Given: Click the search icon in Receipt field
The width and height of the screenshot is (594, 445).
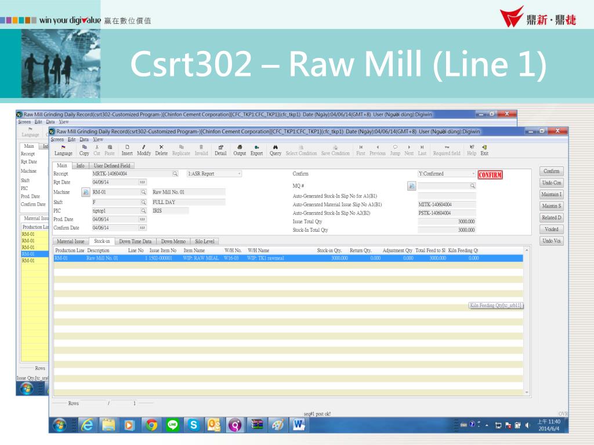Looking at the screenshot, I should 175,174.
